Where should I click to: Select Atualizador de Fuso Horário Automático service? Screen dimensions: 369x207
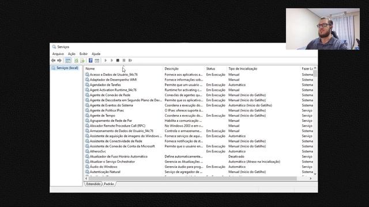tap(119, 156)
